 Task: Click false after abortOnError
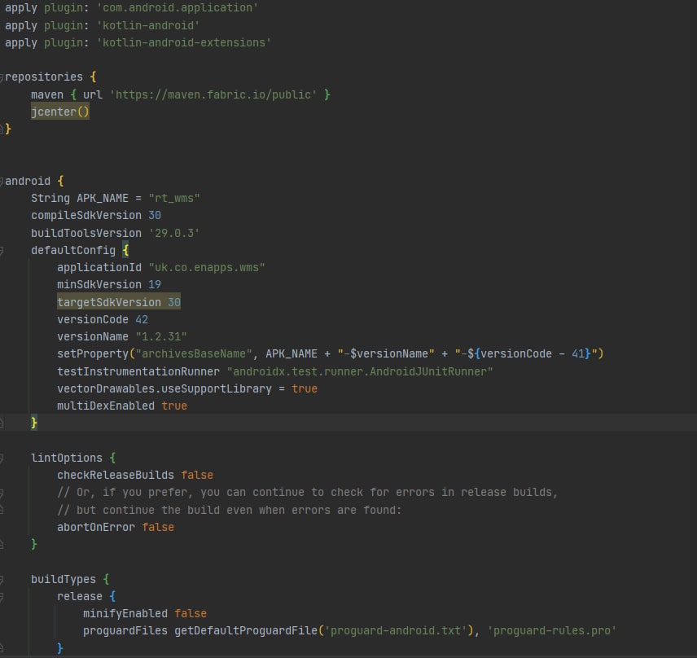click(x=158, y=527)
